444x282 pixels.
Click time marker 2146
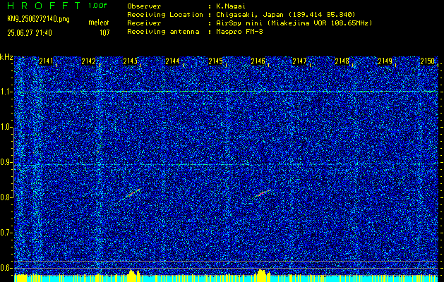(258, 61)
